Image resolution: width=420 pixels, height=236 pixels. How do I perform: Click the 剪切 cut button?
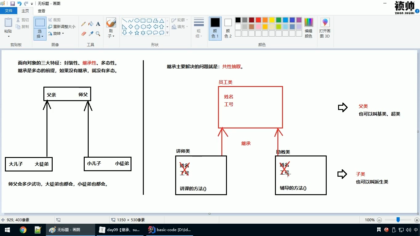[23, 20]
